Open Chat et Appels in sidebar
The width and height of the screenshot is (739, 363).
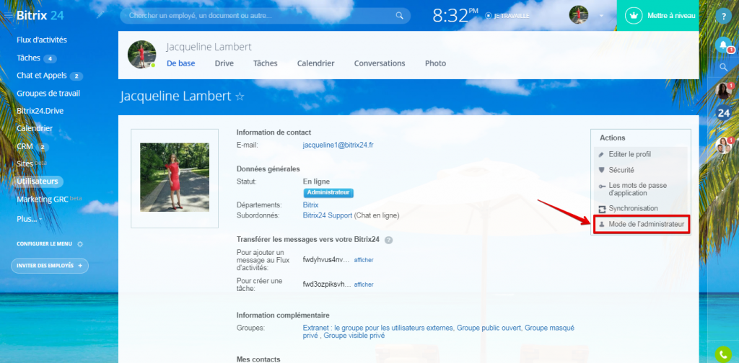43,76
